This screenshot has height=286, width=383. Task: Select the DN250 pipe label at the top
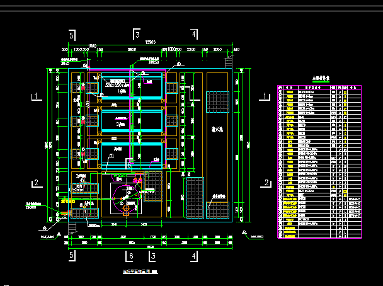[154, 62]
